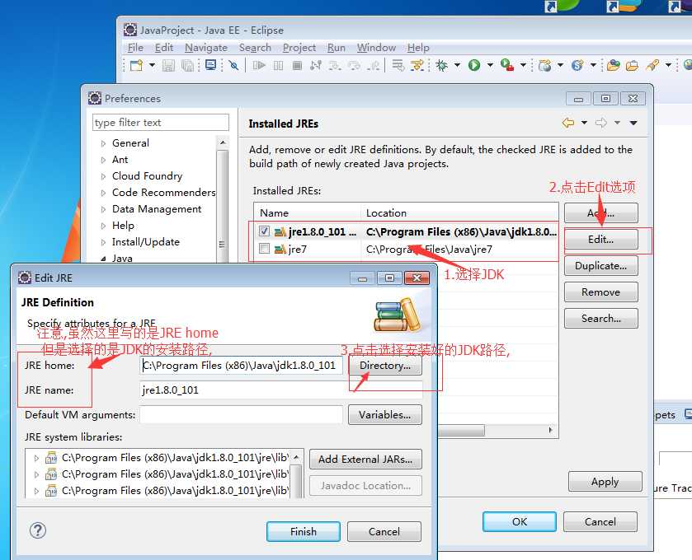This screenshot has width=692, height=560.
Task: Click Add External JARs... button
Action: [365, 459]
